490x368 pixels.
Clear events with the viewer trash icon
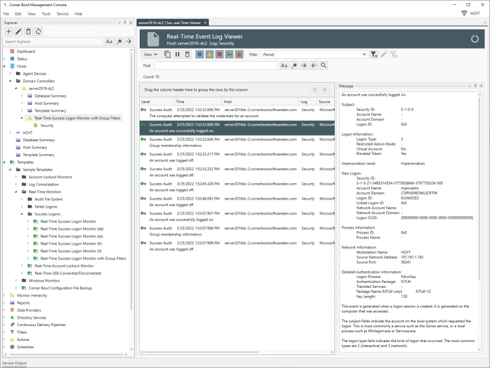tap(187, 55)
